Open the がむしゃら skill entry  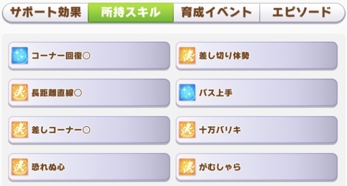pos(257,167)
